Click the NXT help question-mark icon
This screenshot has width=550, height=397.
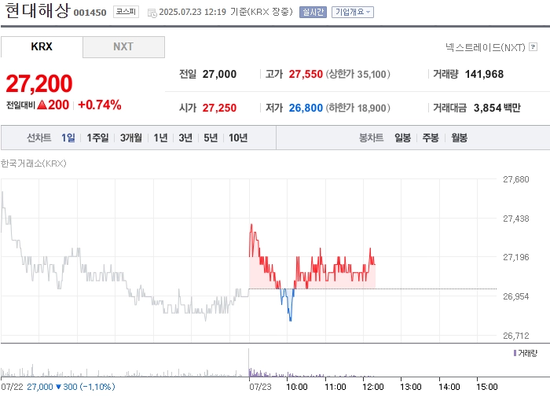pyautogui.click(x=533, y=46)
